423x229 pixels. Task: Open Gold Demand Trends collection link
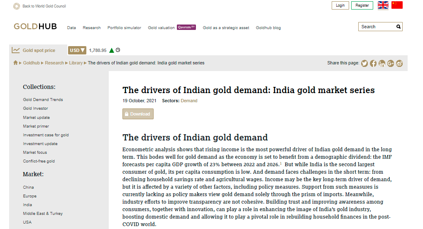(43, 100)
